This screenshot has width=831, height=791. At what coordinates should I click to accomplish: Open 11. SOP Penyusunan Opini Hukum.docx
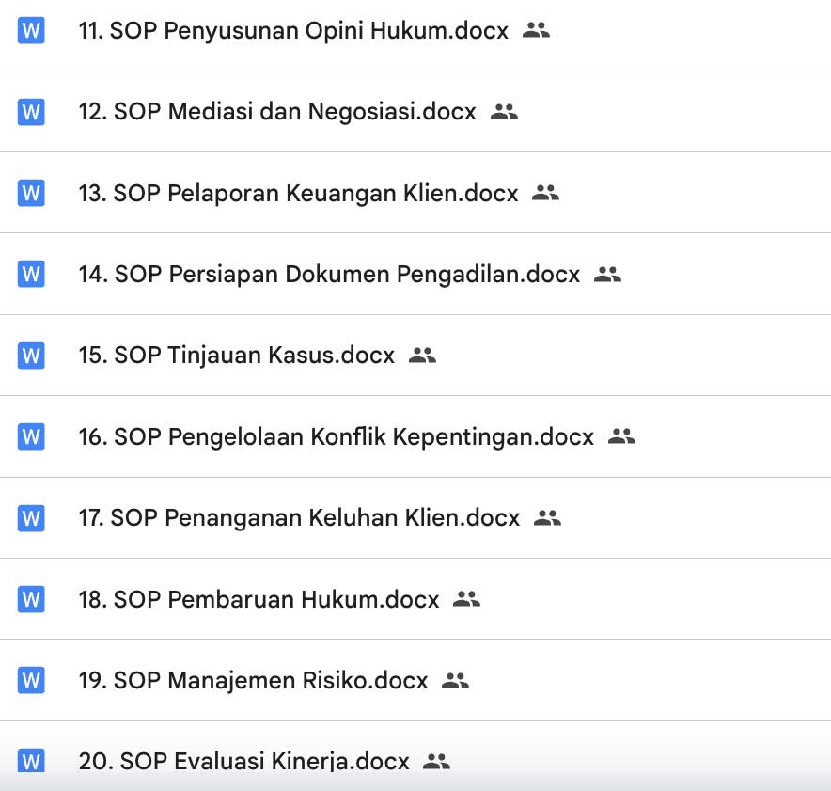293,31
